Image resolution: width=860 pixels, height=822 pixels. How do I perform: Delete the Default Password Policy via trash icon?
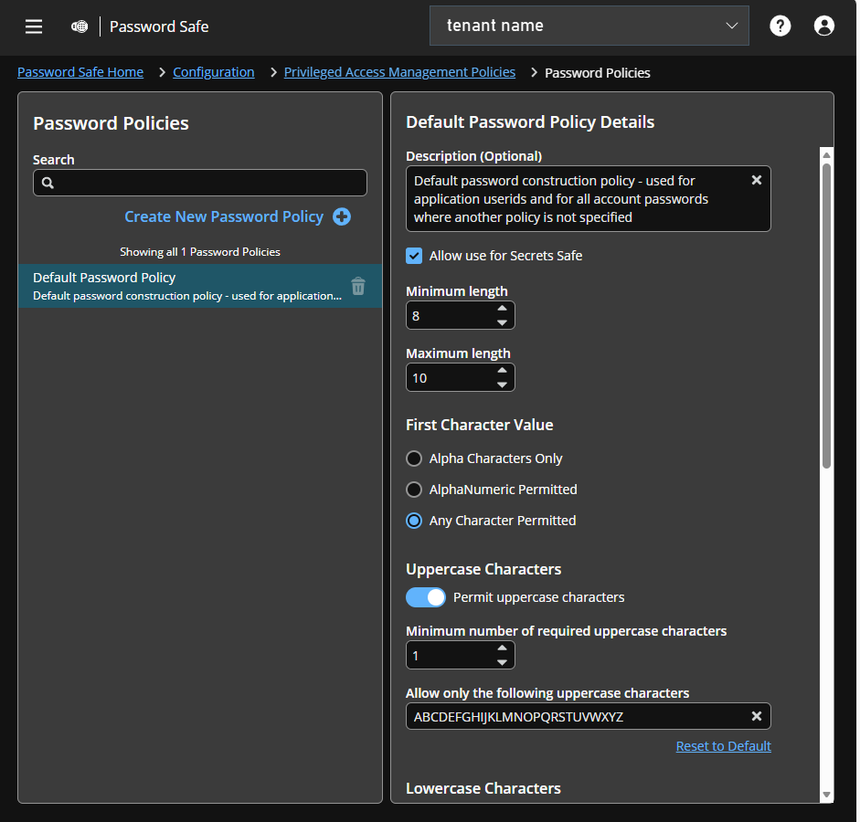358,286
